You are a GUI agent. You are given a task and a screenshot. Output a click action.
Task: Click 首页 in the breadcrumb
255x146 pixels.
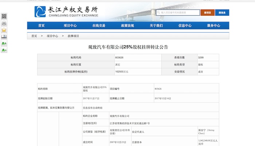pos(34,36)
